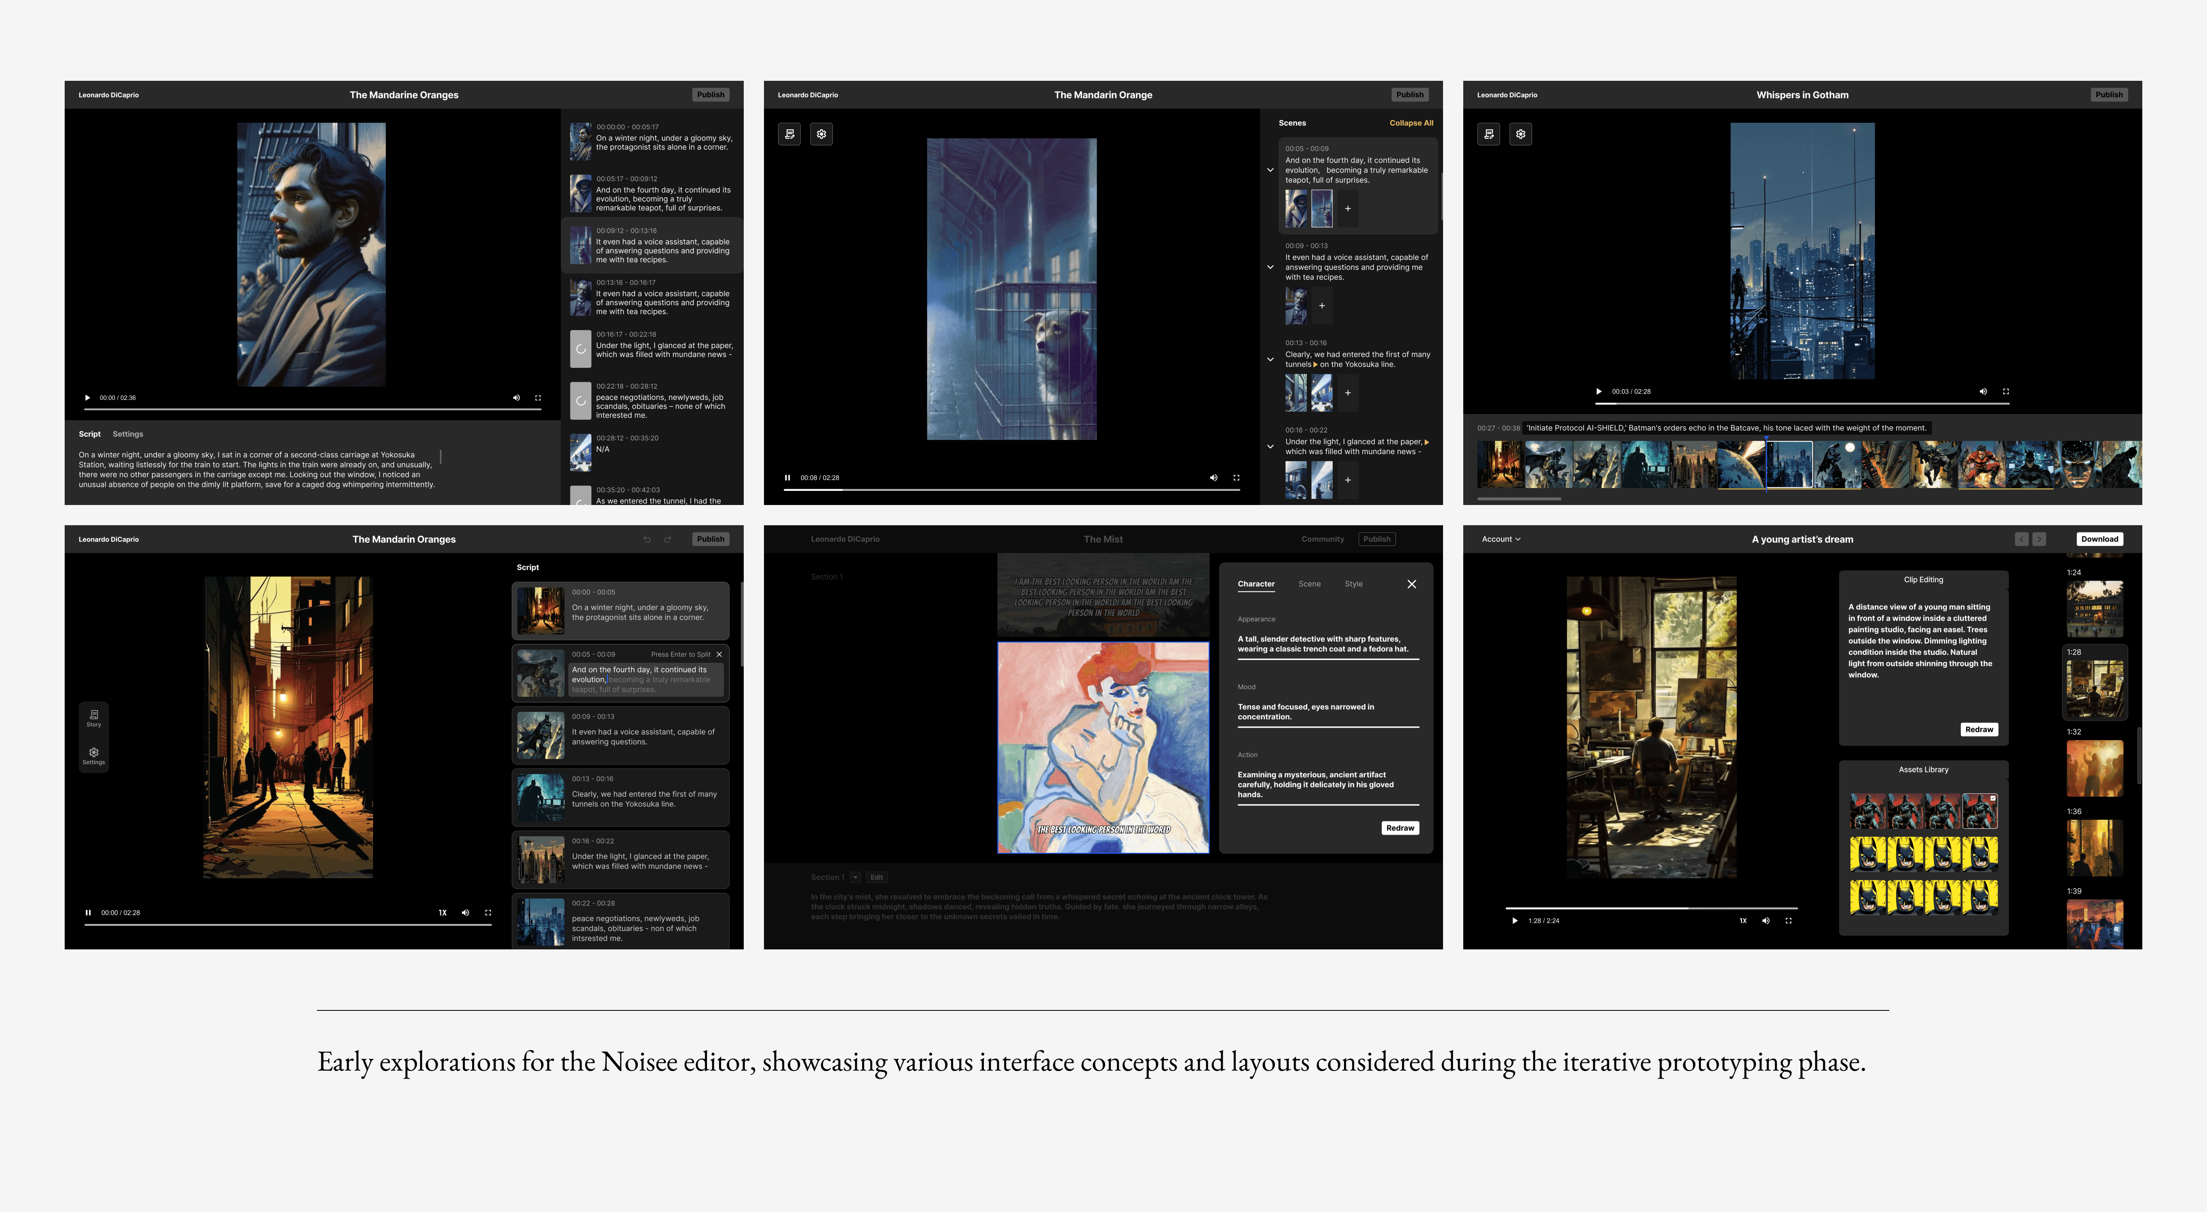Viewport: 2207px width, 1212px height.
Task: Dismiss the Press Enter to Split hint
Action: (x=719, y=654)
